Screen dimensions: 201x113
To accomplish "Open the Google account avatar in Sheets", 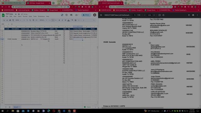I will [95, 15].
